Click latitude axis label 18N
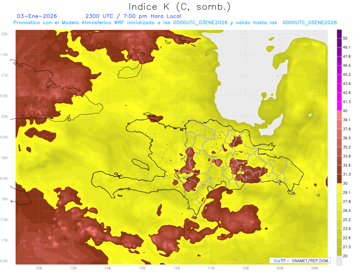The width and height of the screenshot is (353, 272). click(5, 199)
